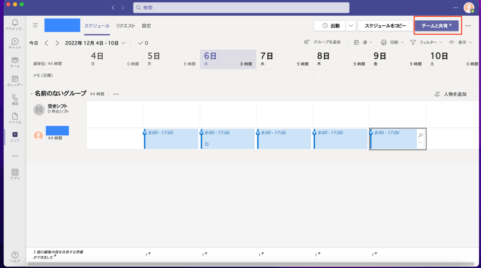
Task: Switch to the 設定 tab
Action: pyautogui.click(x=146, y=26)
